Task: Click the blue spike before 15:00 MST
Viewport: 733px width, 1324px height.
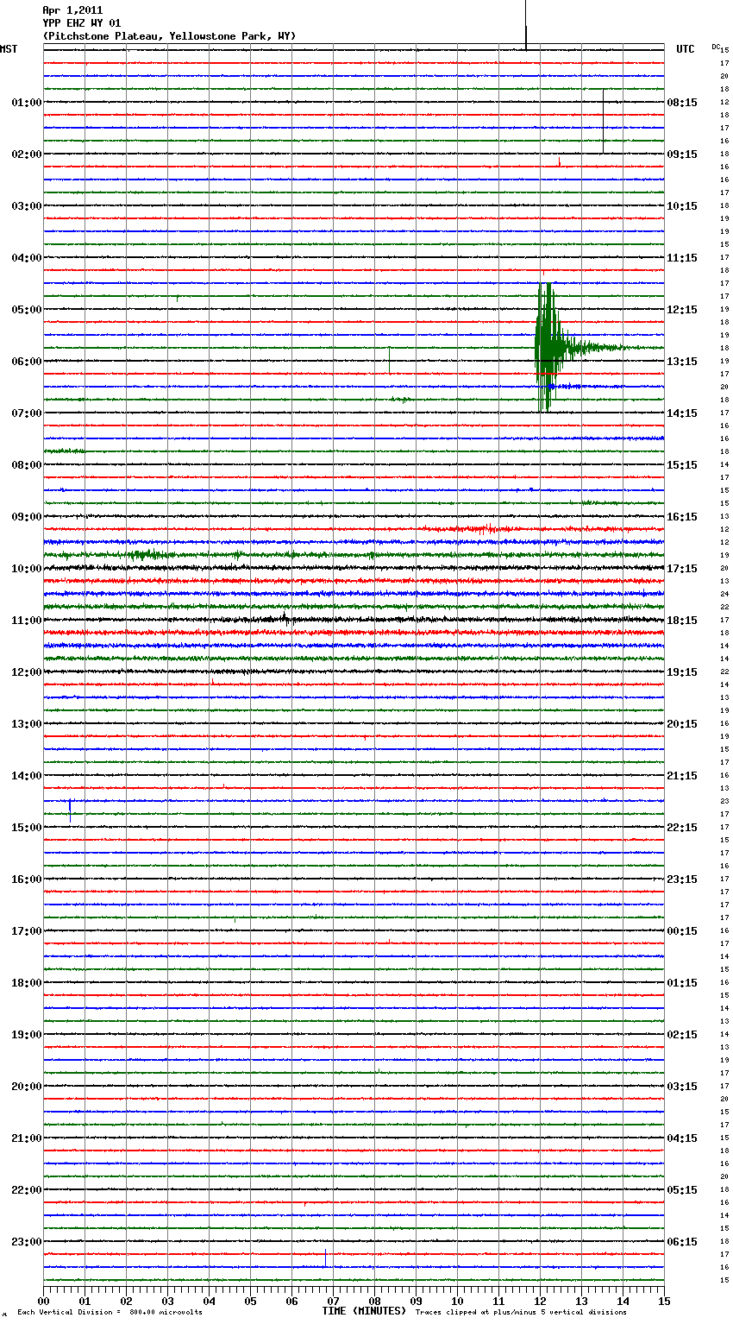Action: [70, 810]
